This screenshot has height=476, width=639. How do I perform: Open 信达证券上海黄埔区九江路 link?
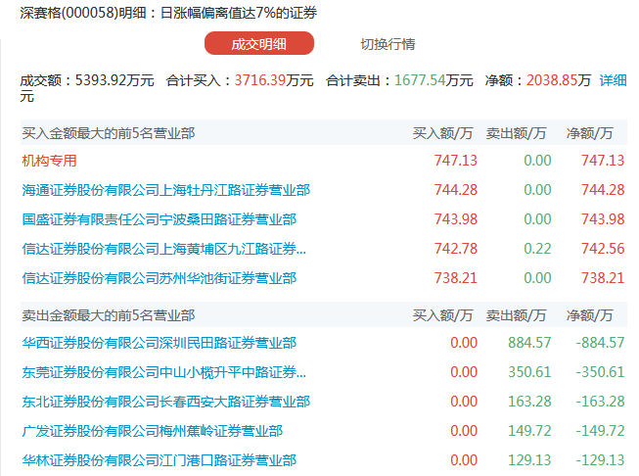pyautogui.click(x=163, y=249)
